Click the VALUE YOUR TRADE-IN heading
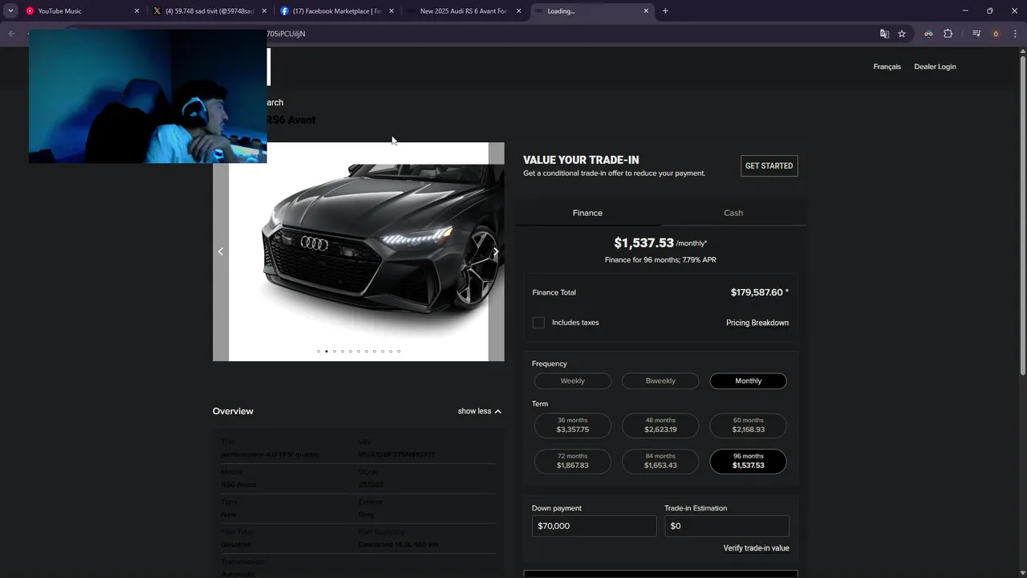This screenshot has width=1027, height=578. click(581, 160)
